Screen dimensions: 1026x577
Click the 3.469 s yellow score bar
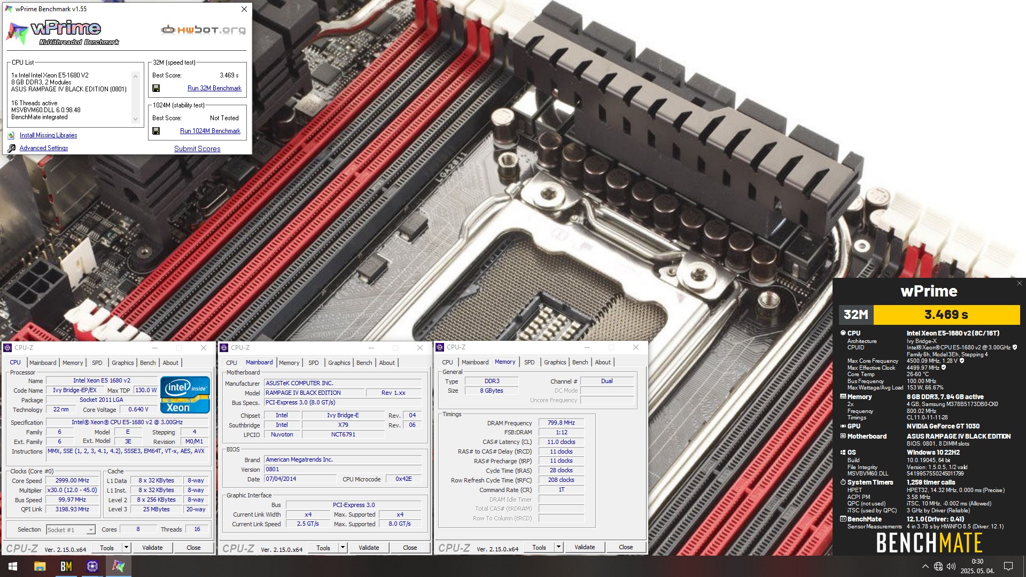pos(946,315)
